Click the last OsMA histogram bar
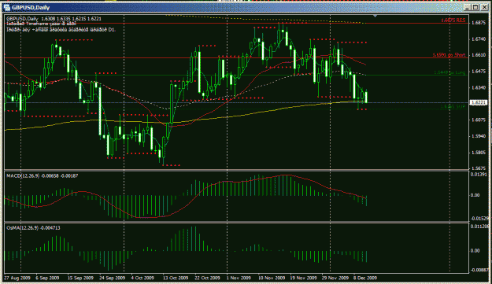Screen dimensions: 492x284 [367, 256]
